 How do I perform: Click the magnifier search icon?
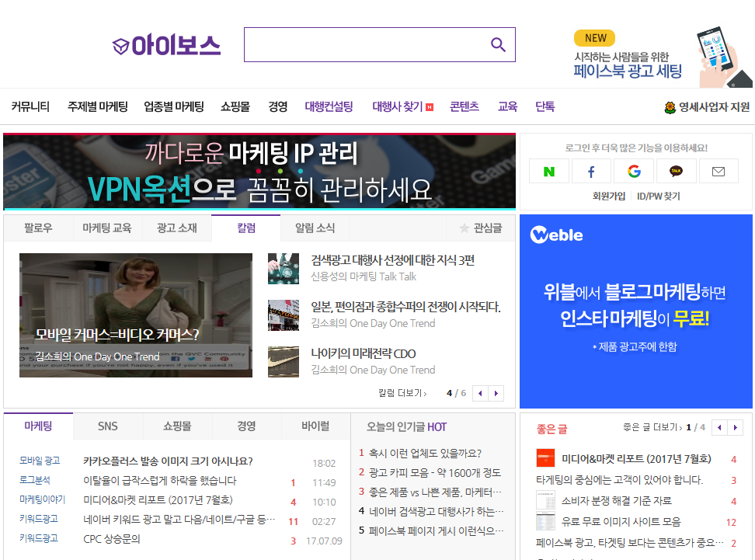(x=498, y=45)
